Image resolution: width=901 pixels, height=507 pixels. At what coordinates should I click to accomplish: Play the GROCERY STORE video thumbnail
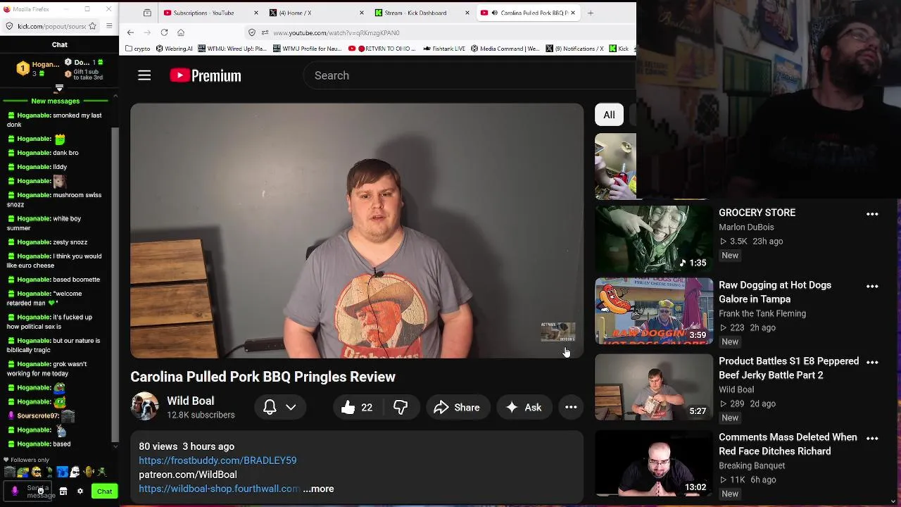(653, 238)
